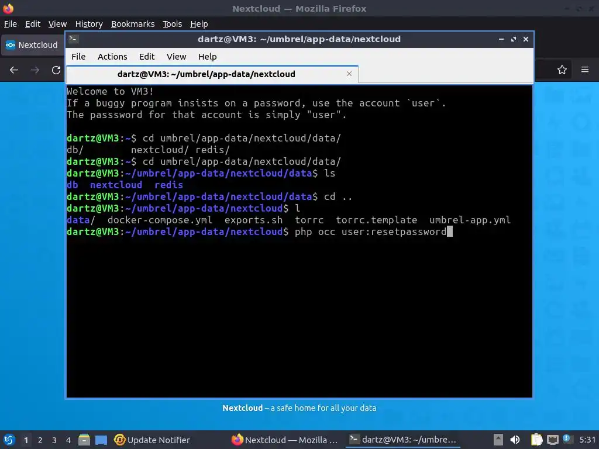The width and height of the screenshot is (599, 449).
Task: Click the removable media eject tray icon
Action: click(x=498, y=440)
